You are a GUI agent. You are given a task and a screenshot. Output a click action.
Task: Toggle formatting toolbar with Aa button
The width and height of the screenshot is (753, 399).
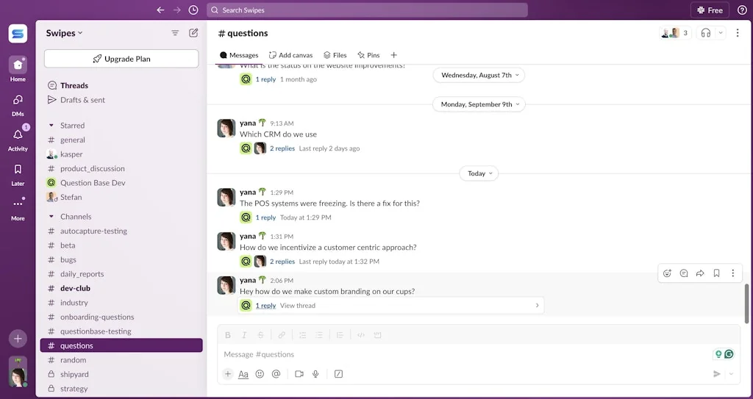coord(243,374)
